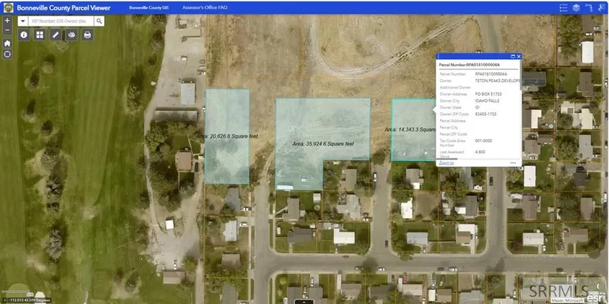
Task: Click Zoom to link in popup
Action: (x=447, y=162)
